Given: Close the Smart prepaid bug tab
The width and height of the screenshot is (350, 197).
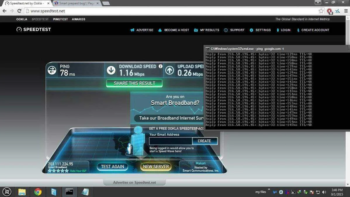Looking at the screenshot, I should (98, 3).
